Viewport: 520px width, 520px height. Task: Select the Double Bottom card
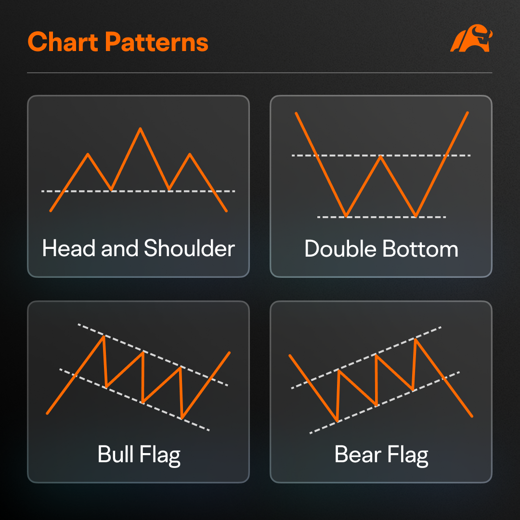pos(381,186)
